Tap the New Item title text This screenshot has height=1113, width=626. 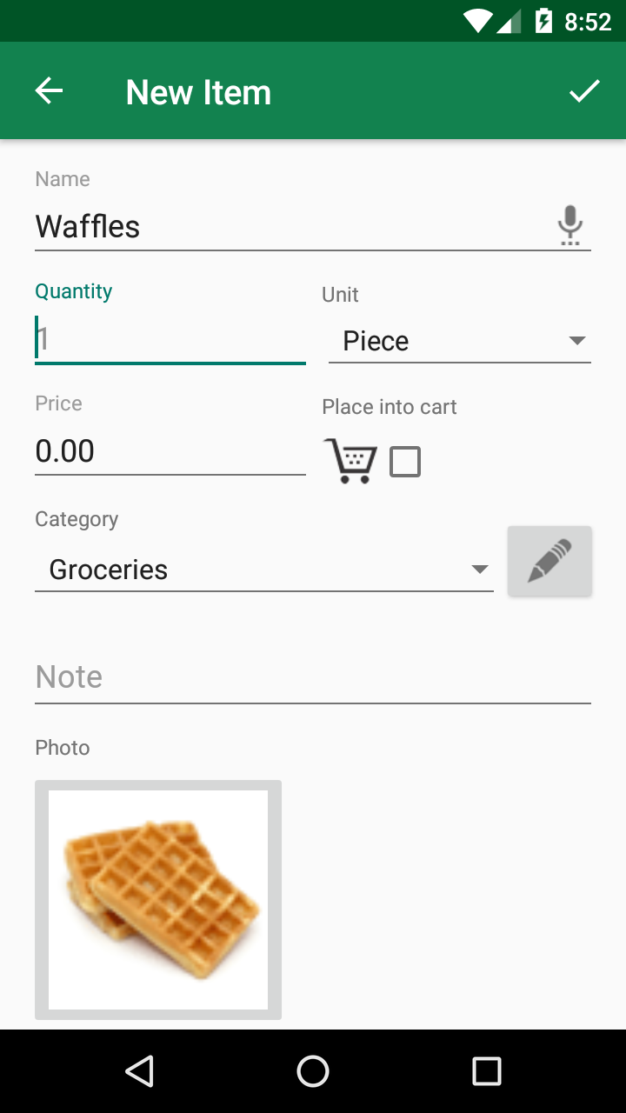click(198, 92)
